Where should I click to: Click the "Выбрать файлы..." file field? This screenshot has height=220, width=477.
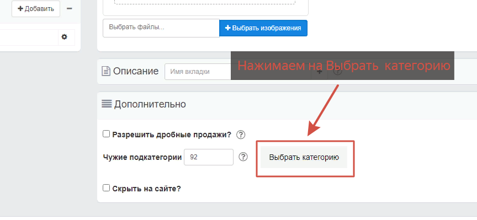[x=161, y=28]
